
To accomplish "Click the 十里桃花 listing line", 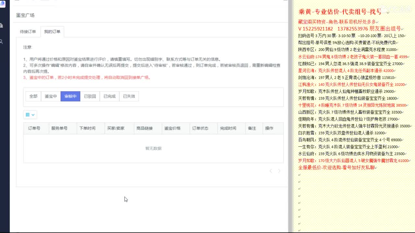I will [x=352, y=105].
